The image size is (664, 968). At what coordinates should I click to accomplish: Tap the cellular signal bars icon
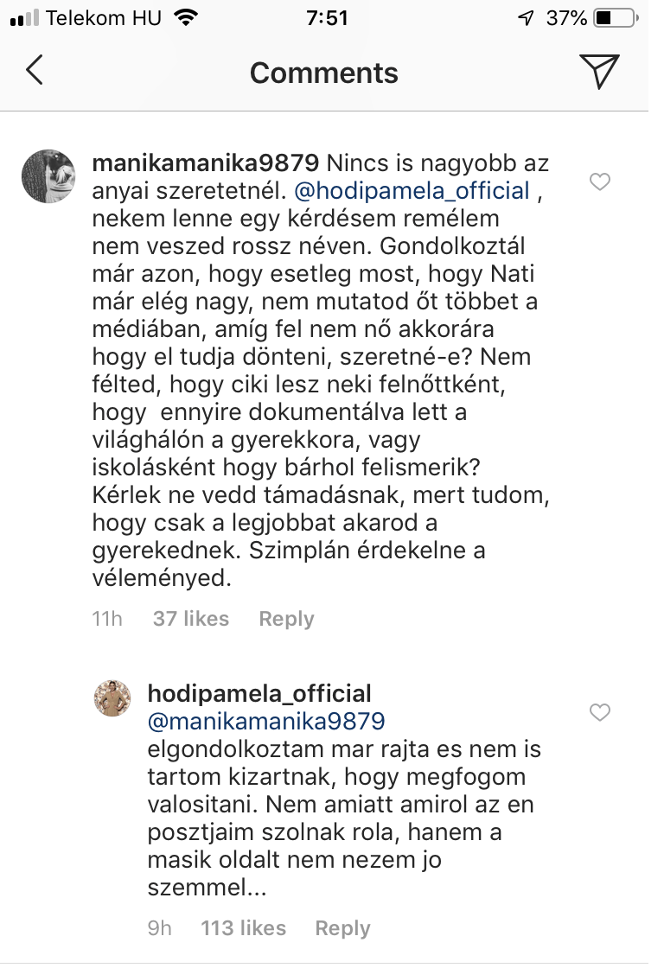tap(24, 17)
